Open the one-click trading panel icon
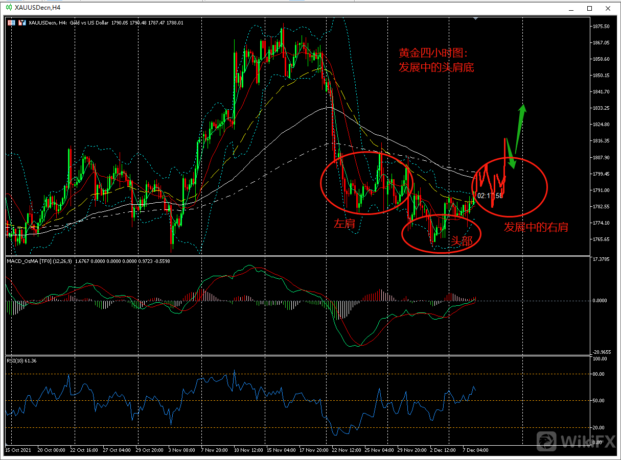Image resolution: width=621 pixels, height=460 pixels. click(x=11, y=22)
